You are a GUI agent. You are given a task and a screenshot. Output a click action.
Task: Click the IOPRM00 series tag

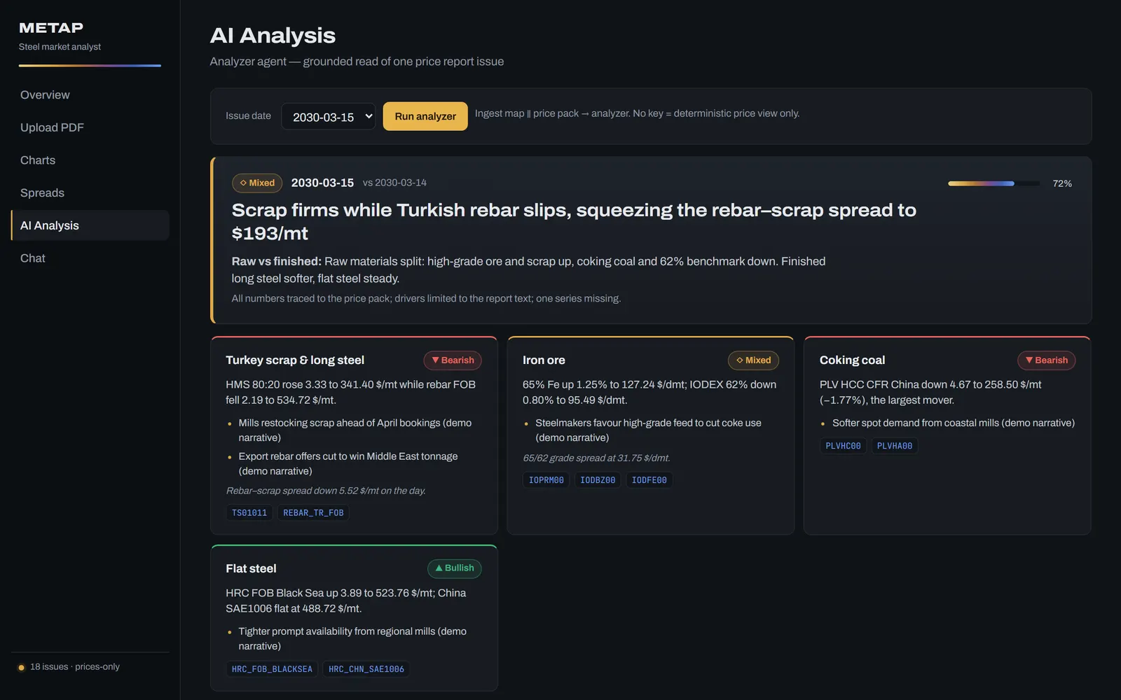546,480
